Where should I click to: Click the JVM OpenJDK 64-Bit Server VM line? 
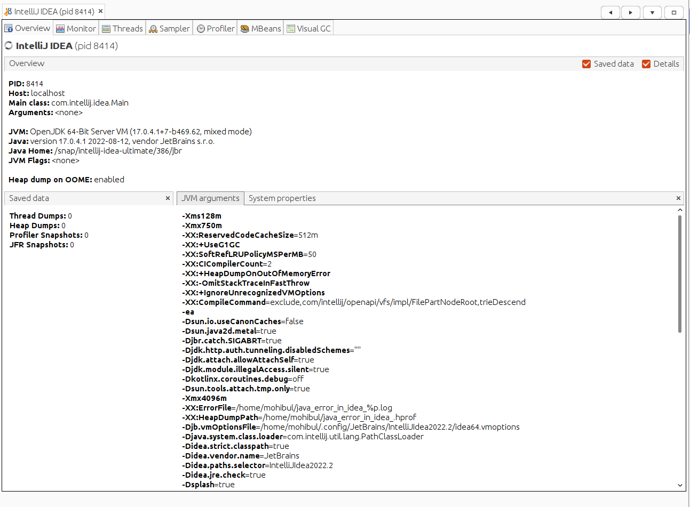point(130,132)
